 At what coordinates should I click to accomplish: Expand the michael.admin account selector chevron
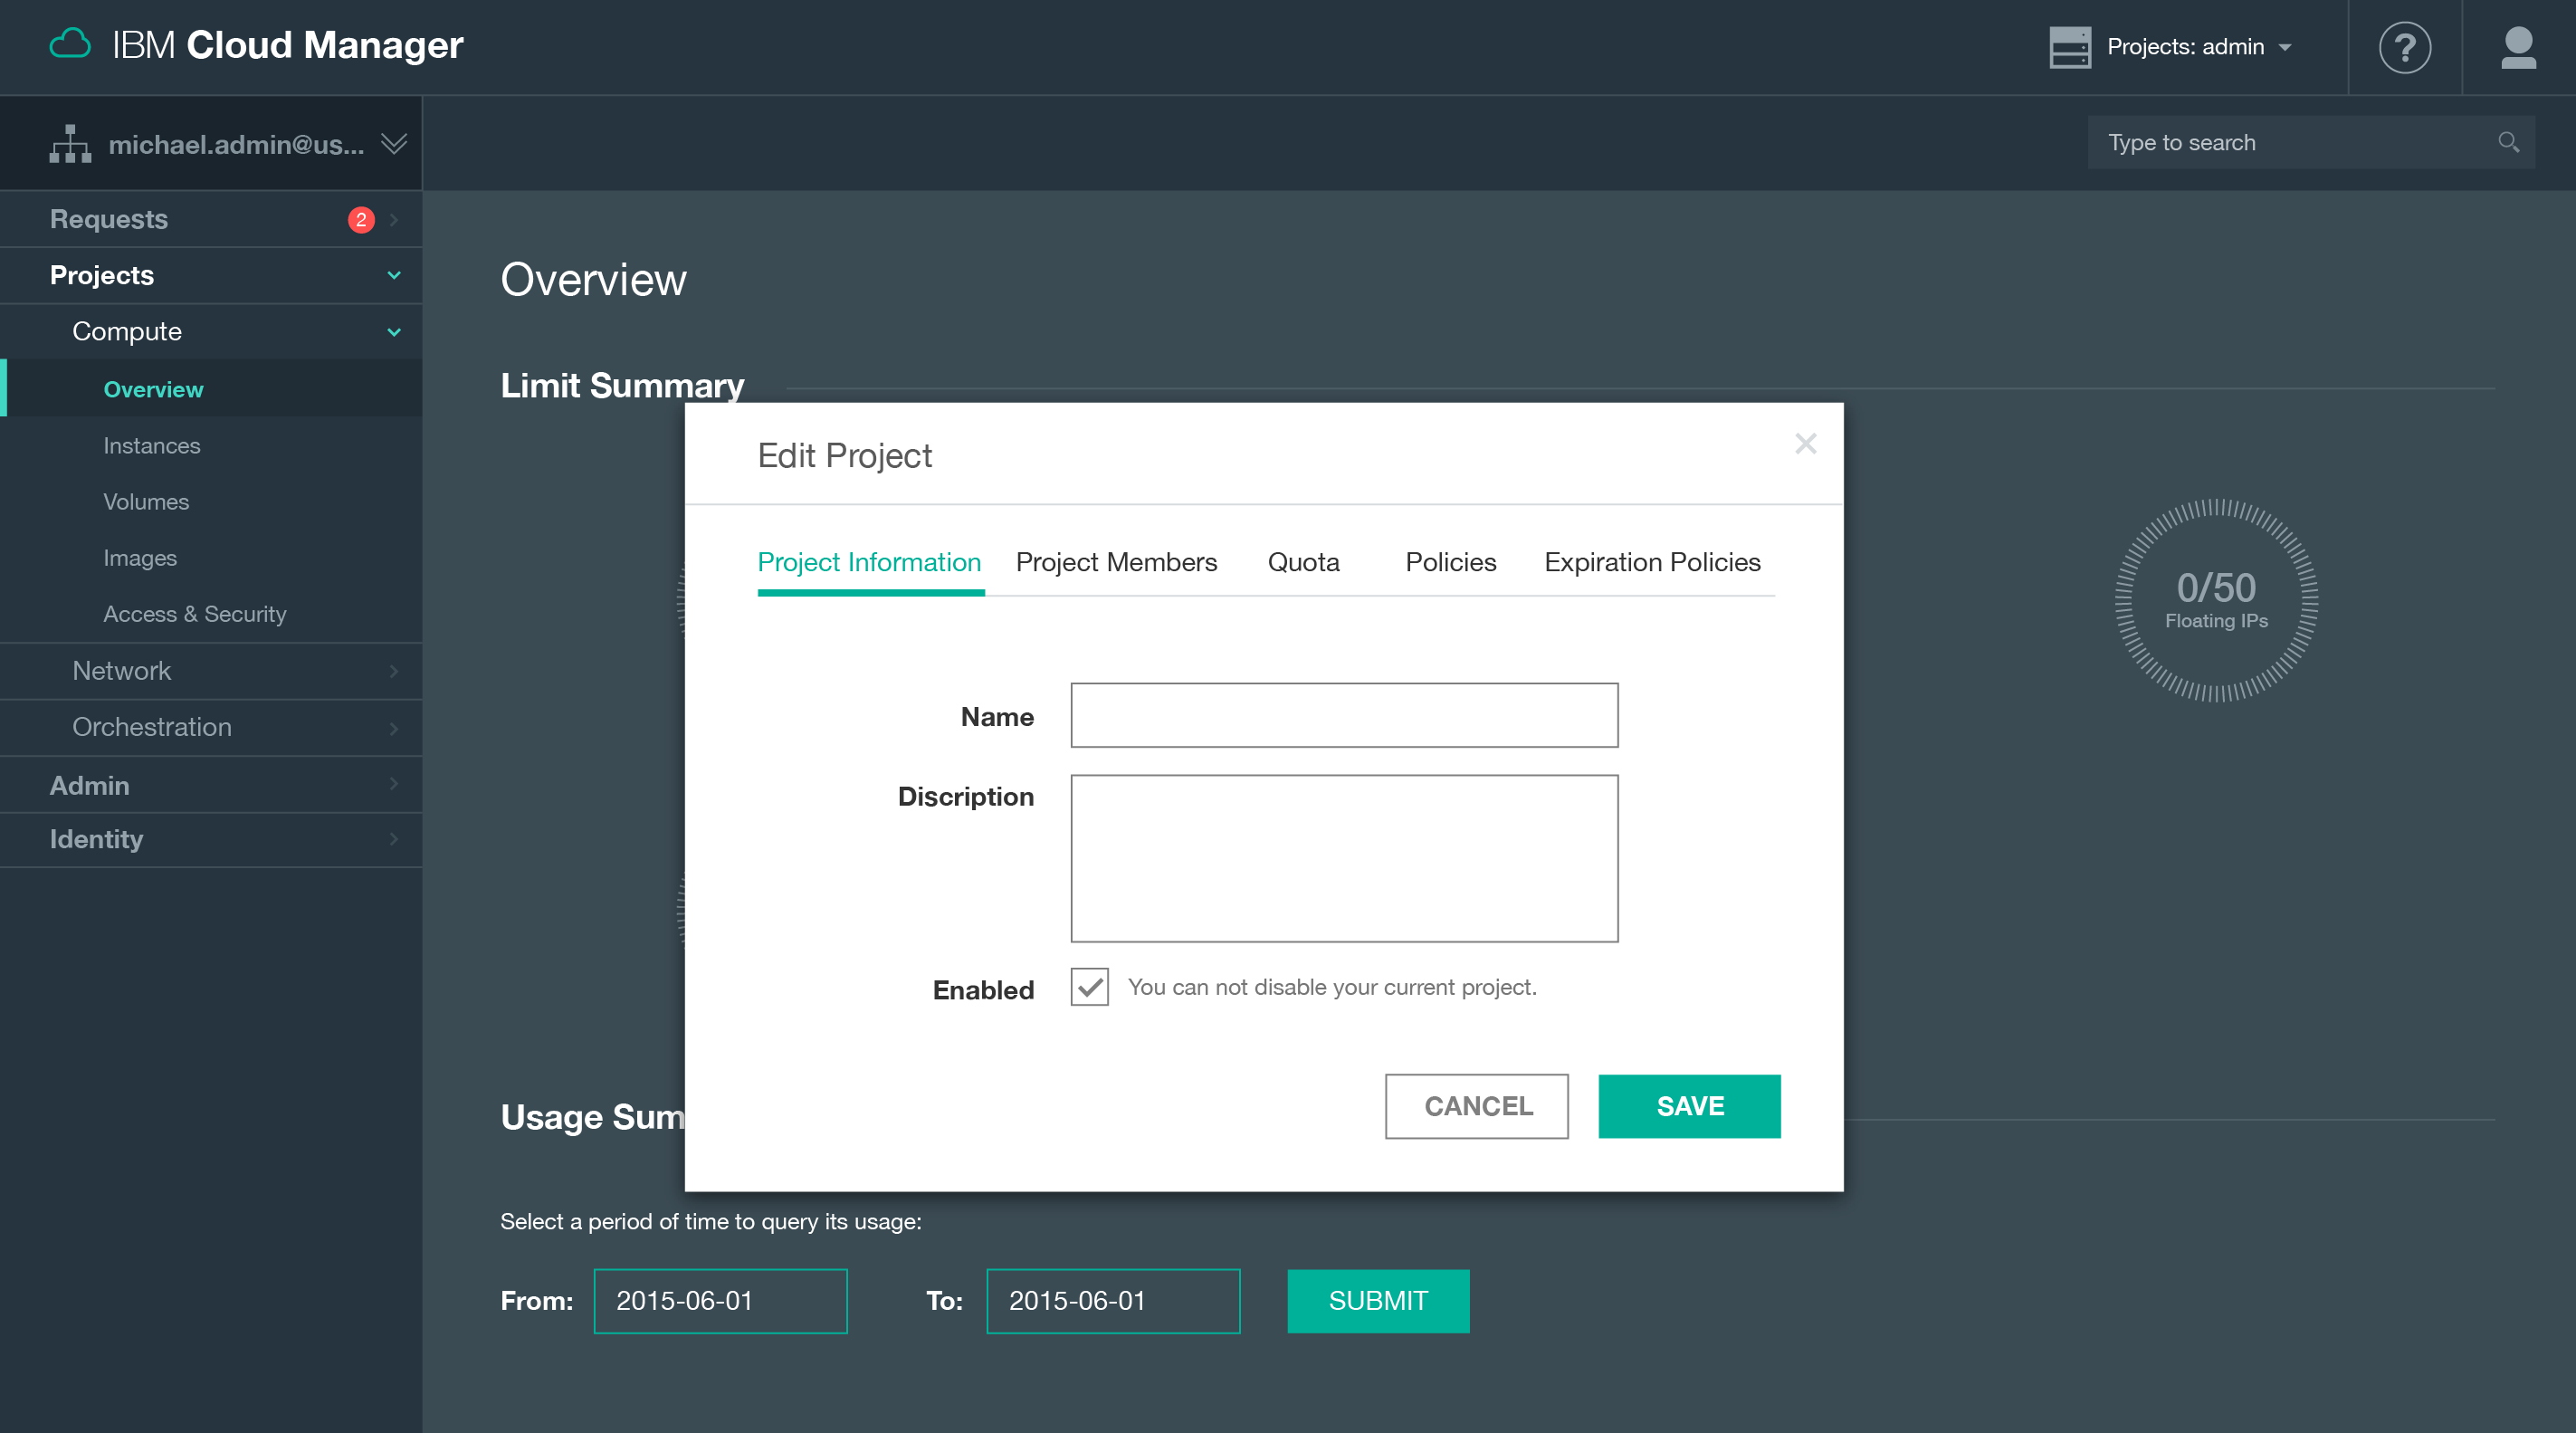point(394,144)
